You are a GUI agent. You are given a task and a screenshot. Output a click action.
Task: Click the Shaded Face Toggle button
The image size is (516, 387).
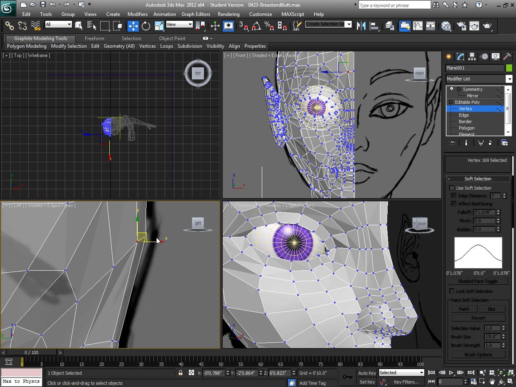(x=478, y=281)
